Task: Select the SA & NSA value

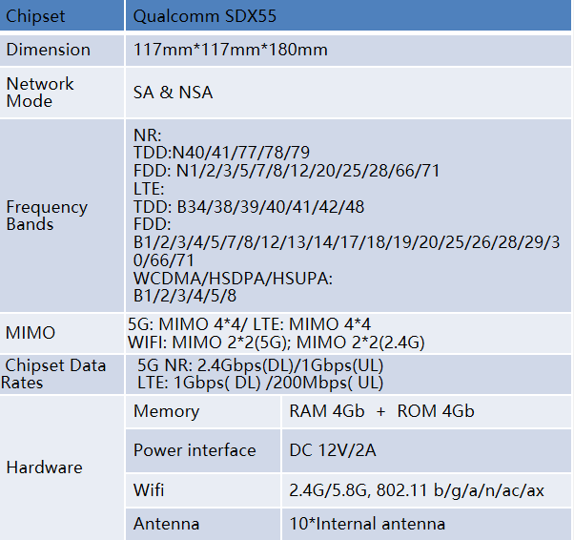Action: point(173,93)
